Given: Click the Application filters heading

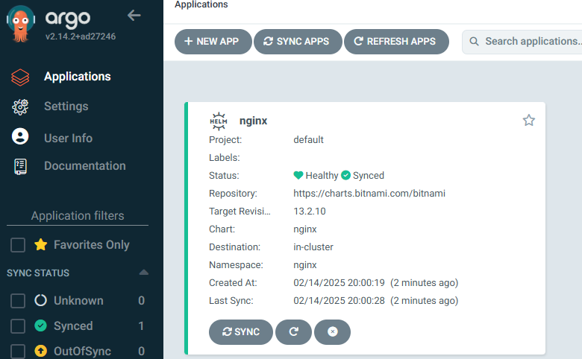Looking at the screenshot, I should click(78, 215).
